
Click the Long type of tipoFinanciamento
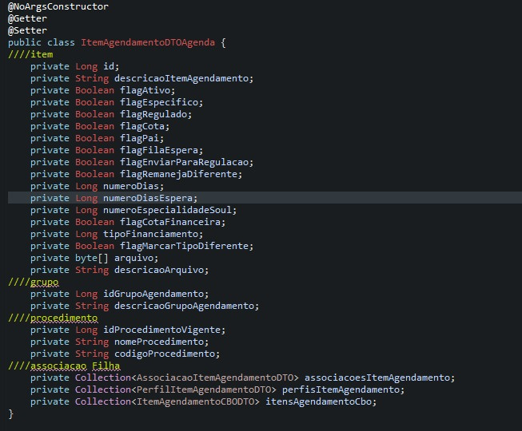(86, 234)
